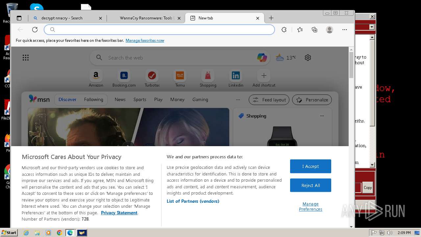
Task: Open the Gaming category
Action: coord(200,99)
